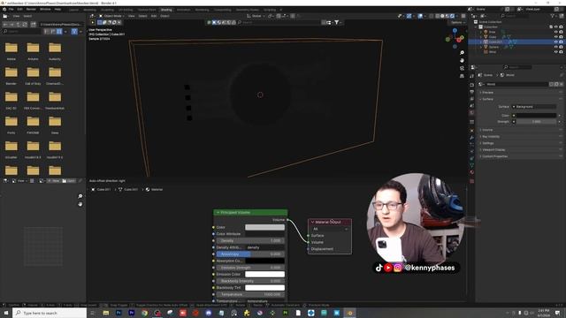Open Material Output target 'All' dropdown
This screenshot has height=318, width=566.
pos(330,229)
